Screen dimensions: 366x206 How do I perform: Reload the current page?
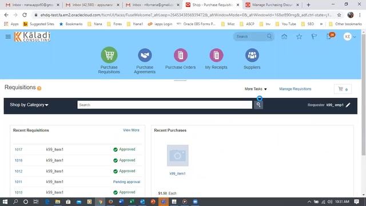tap(25, 15)
